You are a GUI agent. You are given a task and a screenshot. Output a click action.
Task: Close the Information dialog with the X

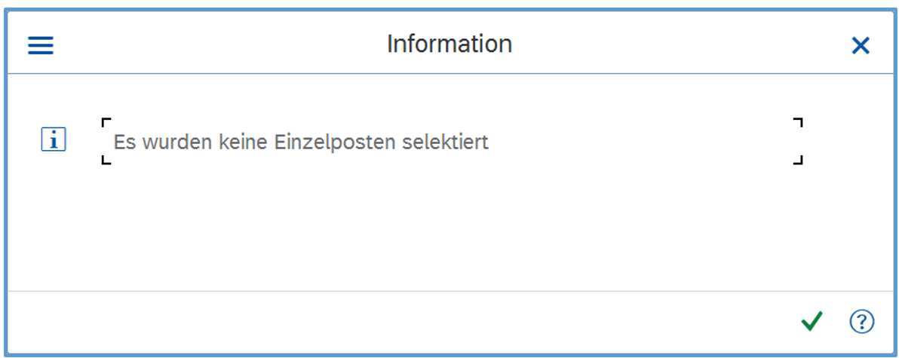(x=860, y=45)
